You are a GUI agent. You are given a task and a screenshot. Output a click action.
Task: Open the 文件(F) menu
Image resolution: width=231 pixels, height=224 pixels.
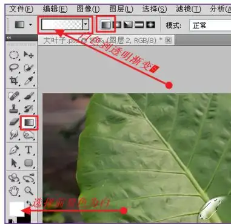point(21,9)
